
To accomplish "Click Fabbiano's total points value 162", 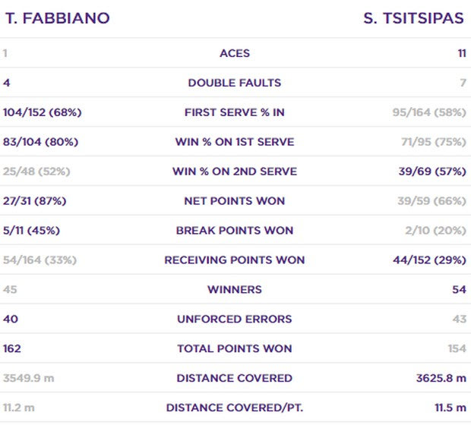I will (12, 348).
